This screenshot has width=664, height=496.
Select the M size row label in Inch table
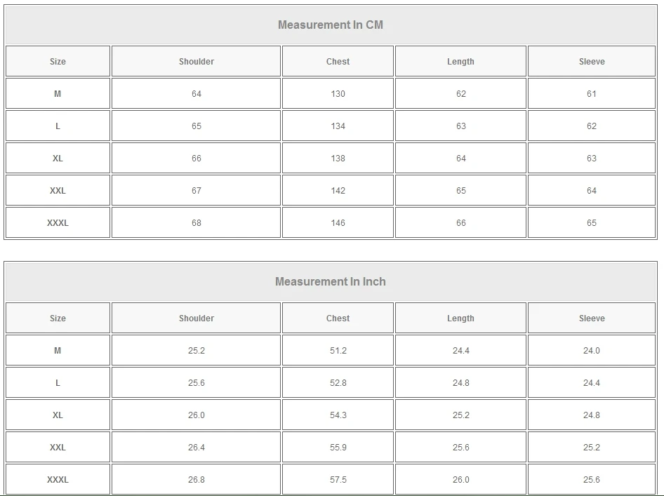pyautogui.click(x=58, y=351)
